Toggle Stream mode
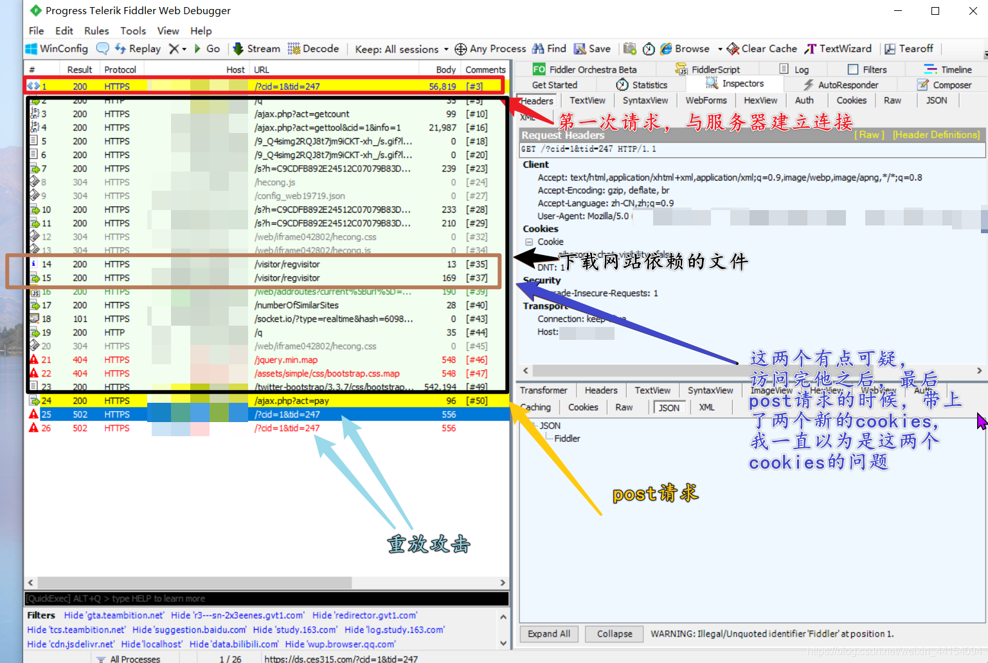Screen dimensions: 988x663 pyautogui.click(x=256, y=49)
